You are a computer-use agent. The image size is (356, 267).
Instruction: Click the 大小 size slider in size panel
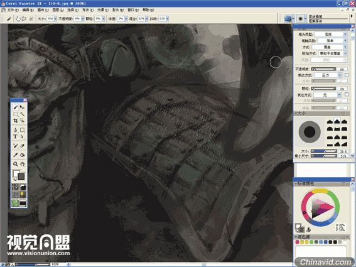click(324, 151)
